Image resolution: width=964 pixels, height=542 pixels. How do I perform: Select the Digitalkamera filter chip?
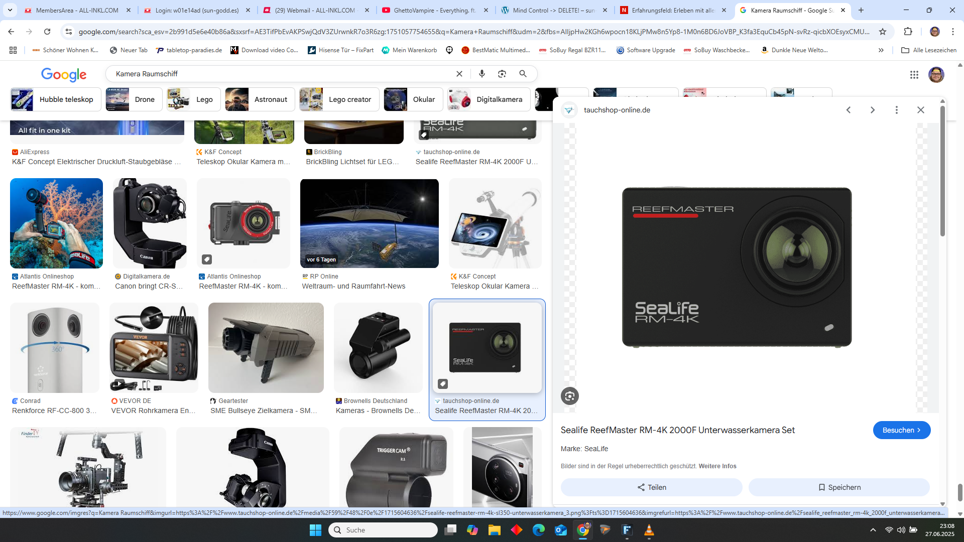[489, 99]
